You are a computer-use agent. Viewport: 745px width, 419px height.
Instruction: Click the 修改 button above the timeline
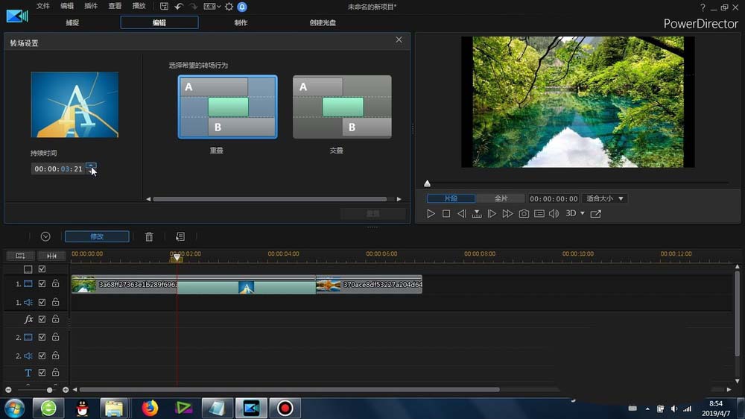tap(97, 236)
